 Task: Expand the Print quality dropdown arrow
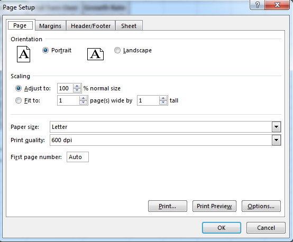coord(277,140)
